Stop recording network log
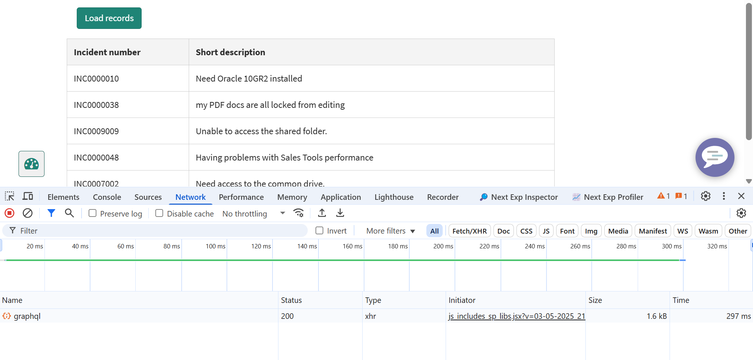753x360 pixels. [9, 213]
